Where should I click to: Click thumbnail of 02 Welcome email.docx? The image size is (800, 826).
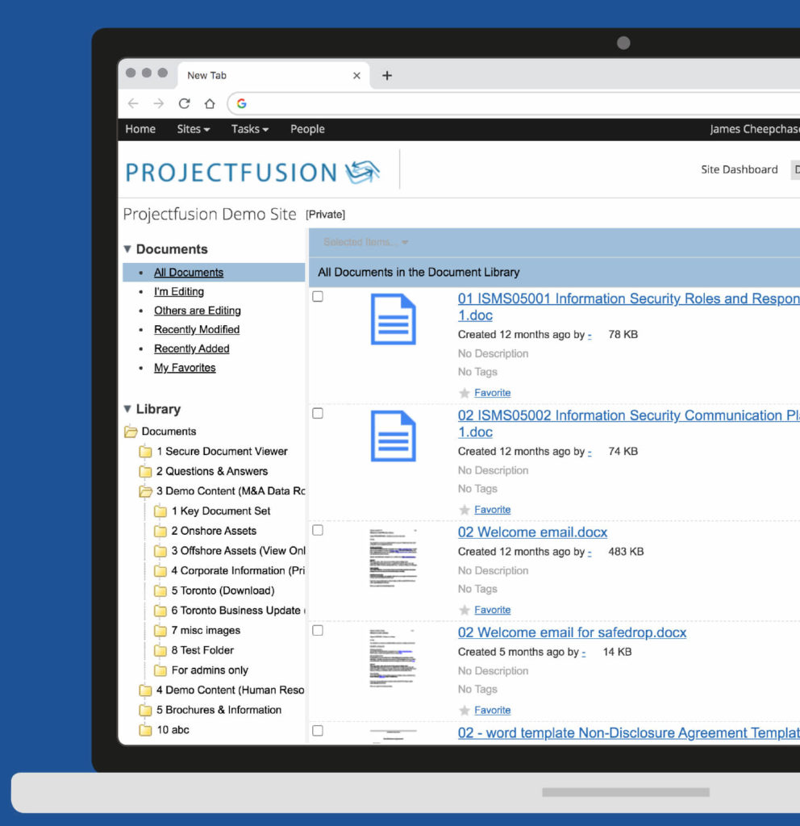pyautogui.click(x=394, y=558)
